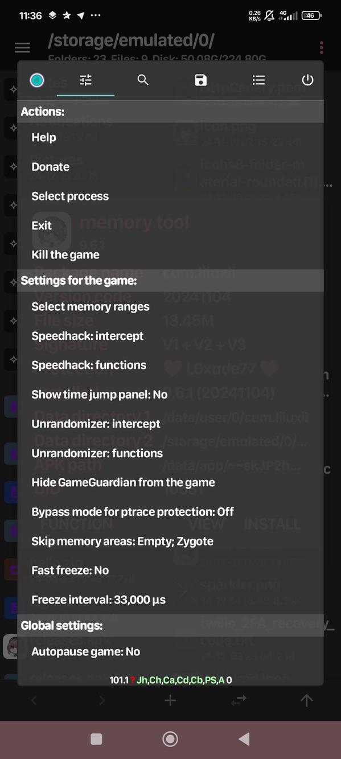Tap the swap arrows icon in bottom bar

[238, 700]
